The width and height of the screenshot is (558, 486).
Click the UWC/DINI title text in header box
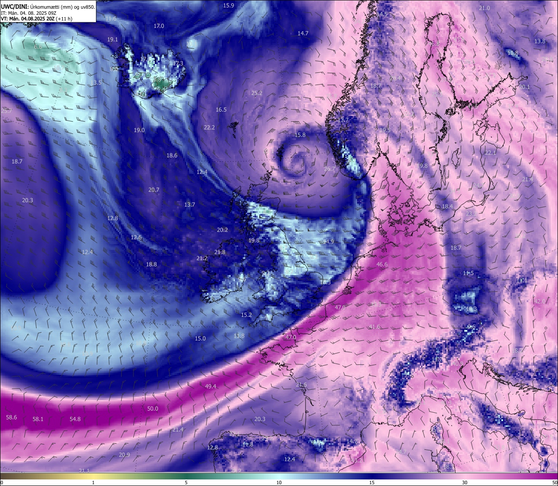point(14,6)
